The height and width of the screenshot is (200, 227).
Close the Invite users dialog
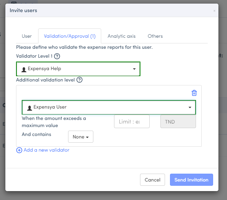[x=214, y=11]
